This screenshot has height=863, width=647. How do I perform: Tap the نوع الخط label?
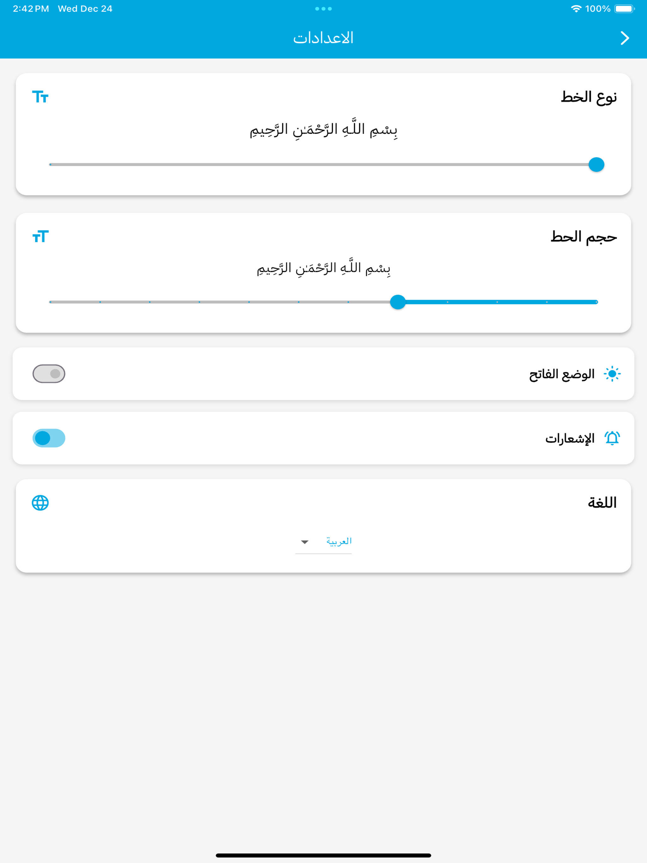click(x=589, y=97)
